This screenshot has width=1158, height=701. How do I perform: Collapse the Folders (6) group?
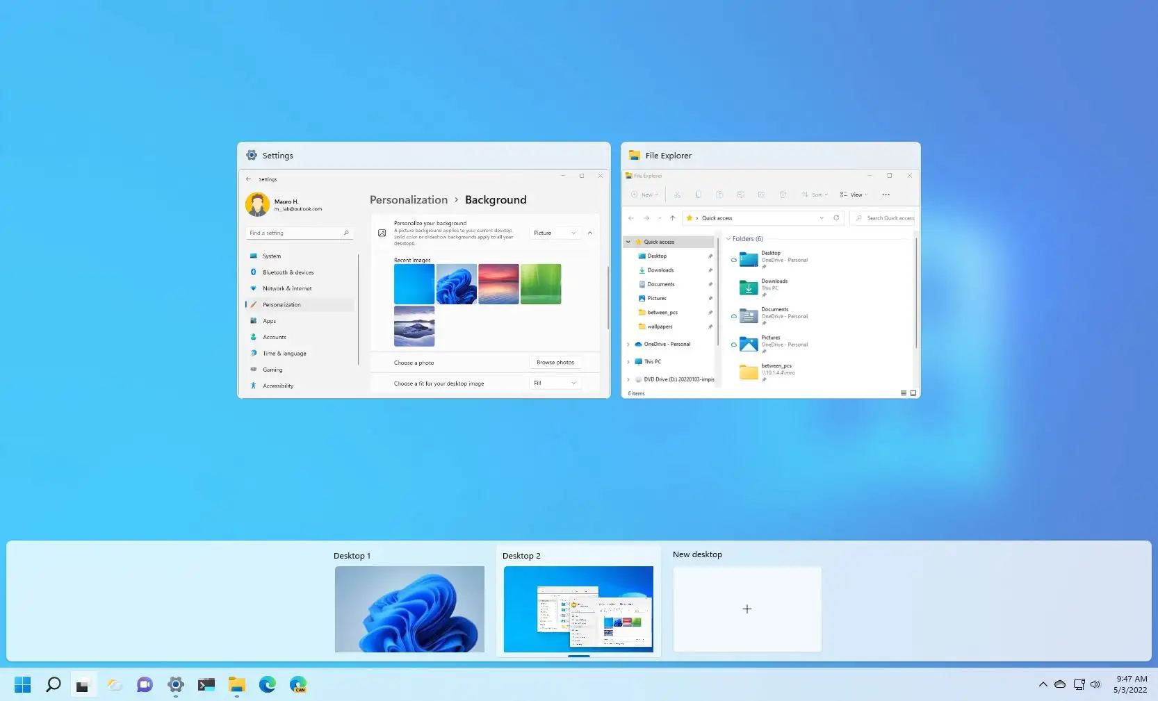click(x=728, y=238)
